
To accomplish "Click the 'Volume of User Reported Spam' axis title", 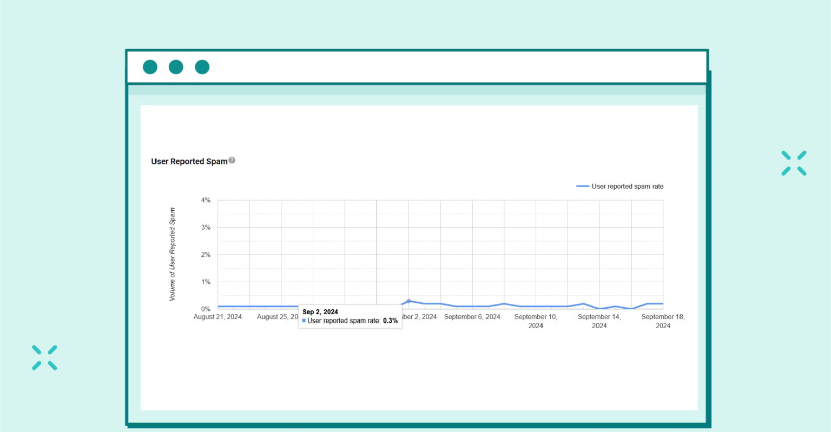I will pos(173,254).
